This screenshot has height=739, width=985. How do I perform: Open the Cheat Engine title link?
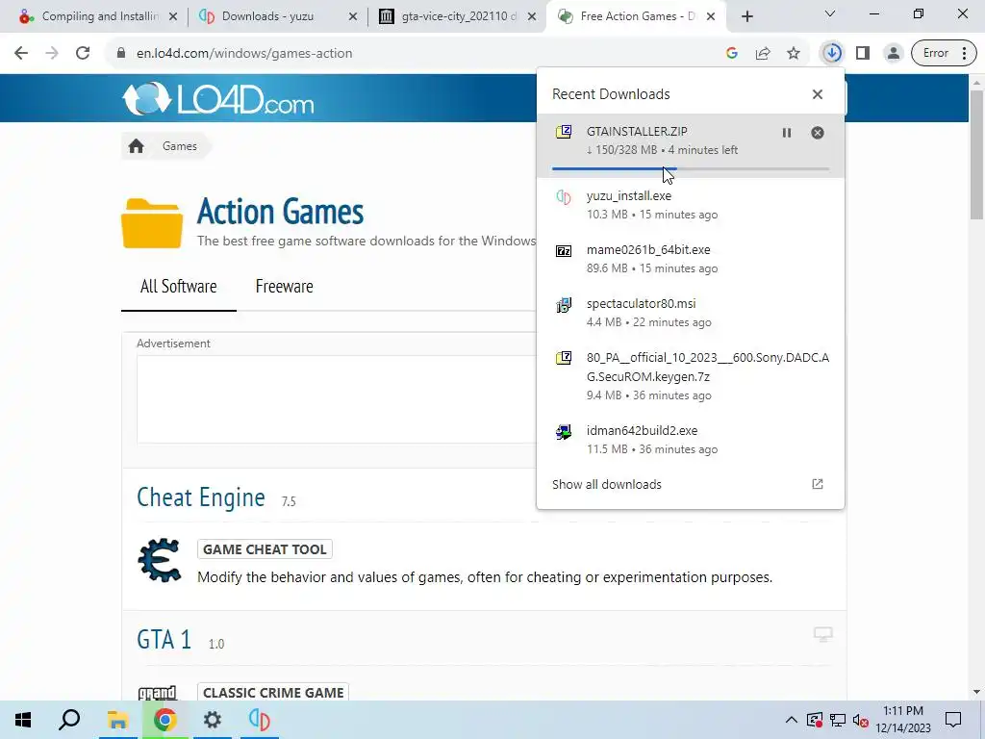pos(200,497)
